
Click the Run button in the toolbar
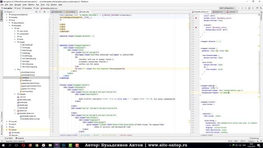(239, 8)
